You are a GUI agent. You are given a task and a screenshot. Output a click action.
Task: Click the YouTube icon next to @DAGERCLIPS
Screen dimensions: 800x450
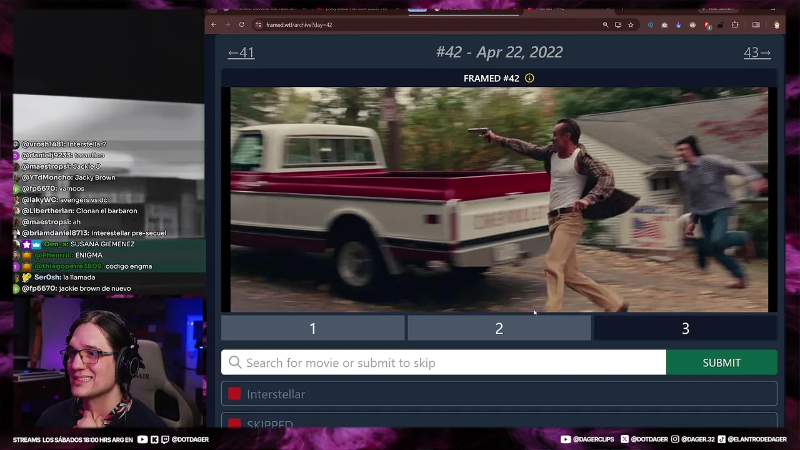[x=566, y=439]
